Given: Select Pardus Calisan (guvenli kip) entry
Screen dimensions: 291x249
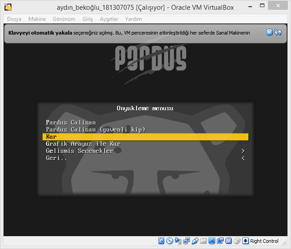Looking at the screenshot, I should coord(145,130).
